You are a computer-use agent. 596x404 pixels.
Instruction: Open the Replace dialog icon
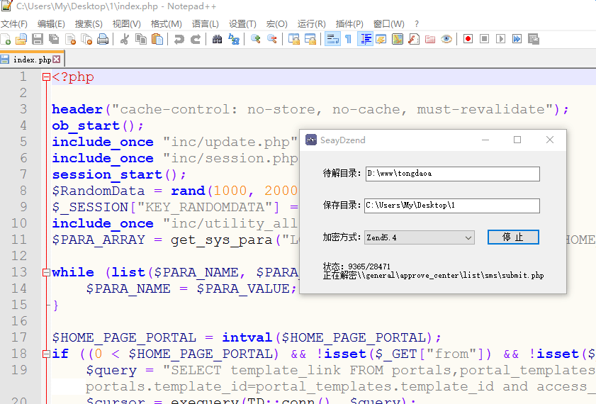(234, 39)
